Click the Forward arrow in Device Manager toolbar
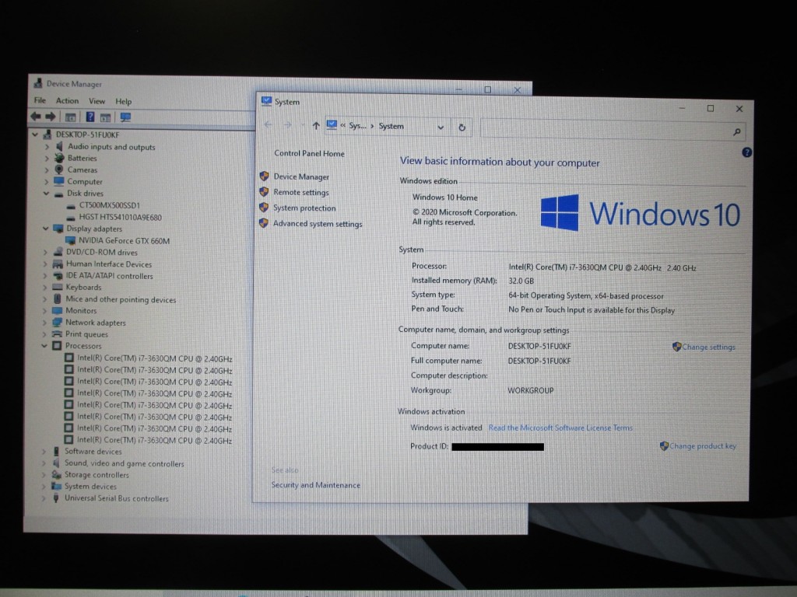Screen dimensions: 797x597 coord(50,117)
